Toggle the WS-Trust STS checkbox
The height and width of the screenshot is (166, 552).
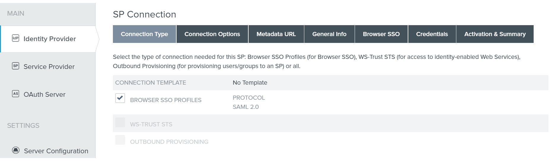pyautogui.click(x=120, y=123)
